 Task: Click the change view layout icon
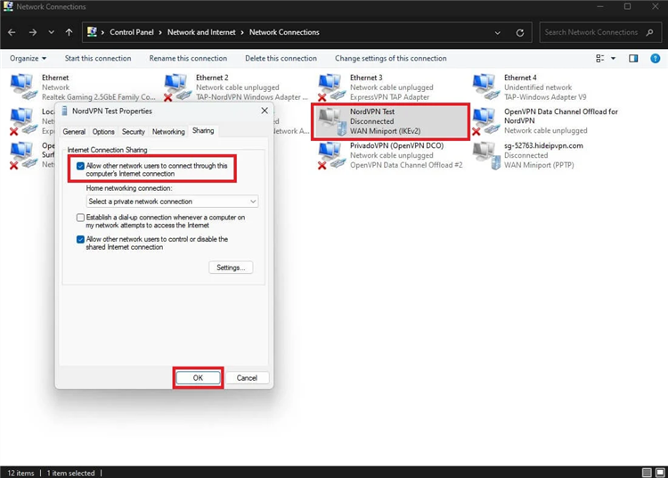[599, 59]
